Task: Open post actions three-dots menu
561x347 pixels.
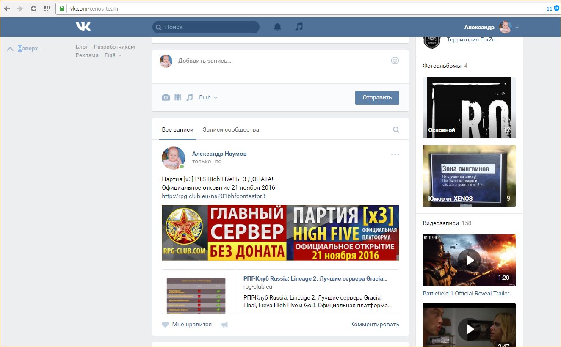Action: (395, 154)
